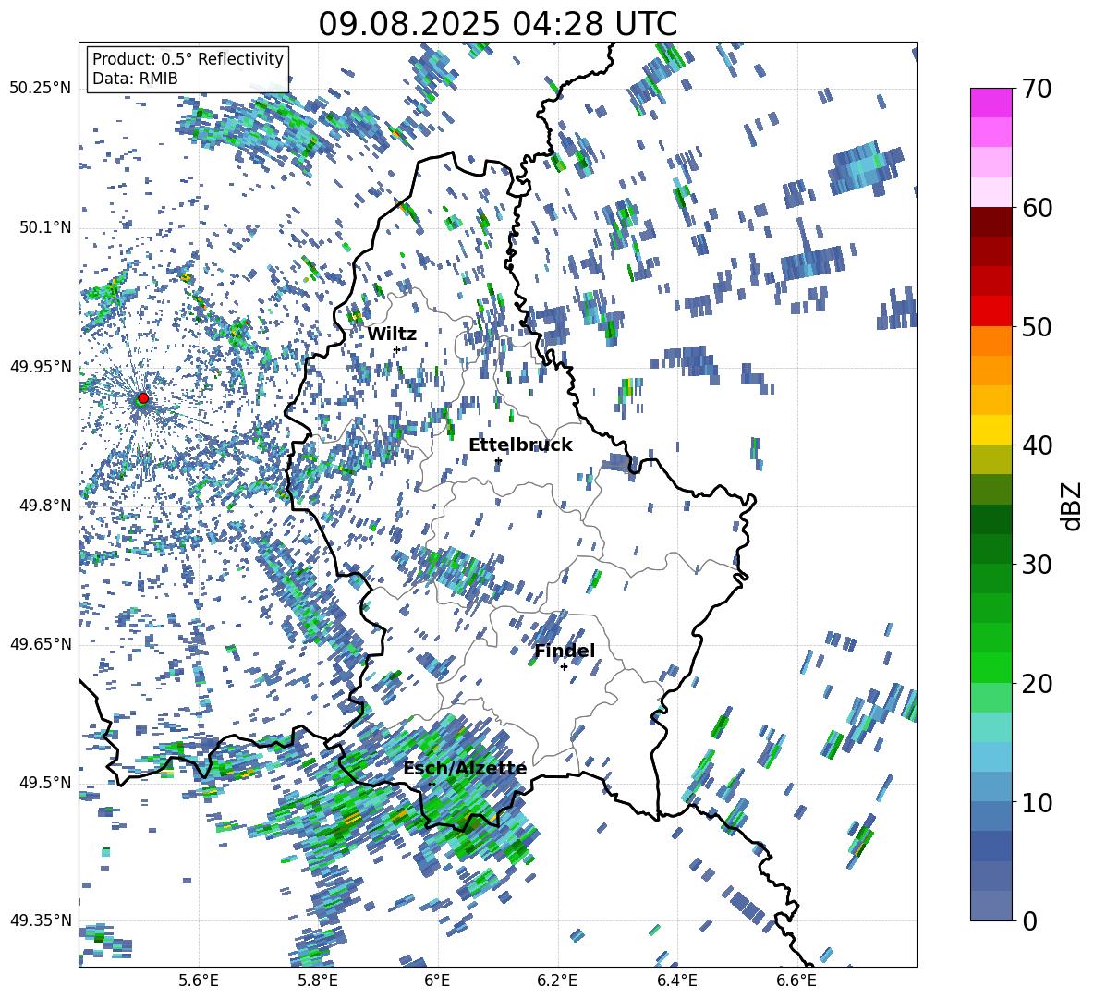Click the red radar site marker
Viewport: 1094px width, 999px height.
143,398
